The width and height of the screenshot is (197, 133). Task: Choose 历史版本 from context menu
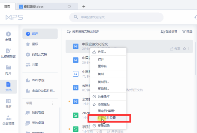[108, 97]
